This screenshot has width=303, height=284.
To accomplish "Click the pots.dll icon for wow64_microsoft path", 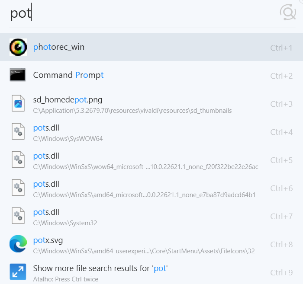I will click(18, 160).
